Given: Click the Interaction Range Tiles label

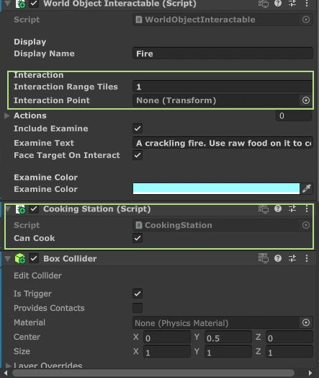Looking at the screenshot, I should (66, 87).
